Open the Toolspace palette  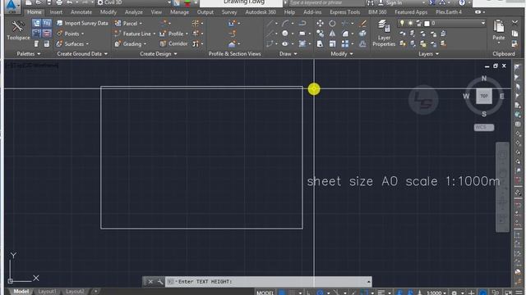tap(18, 30)
